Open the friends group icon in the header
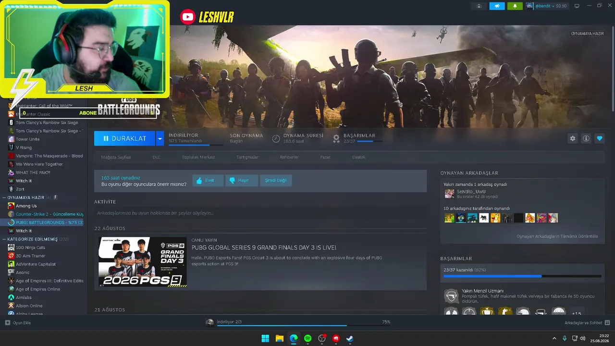 tap(479, 6)
